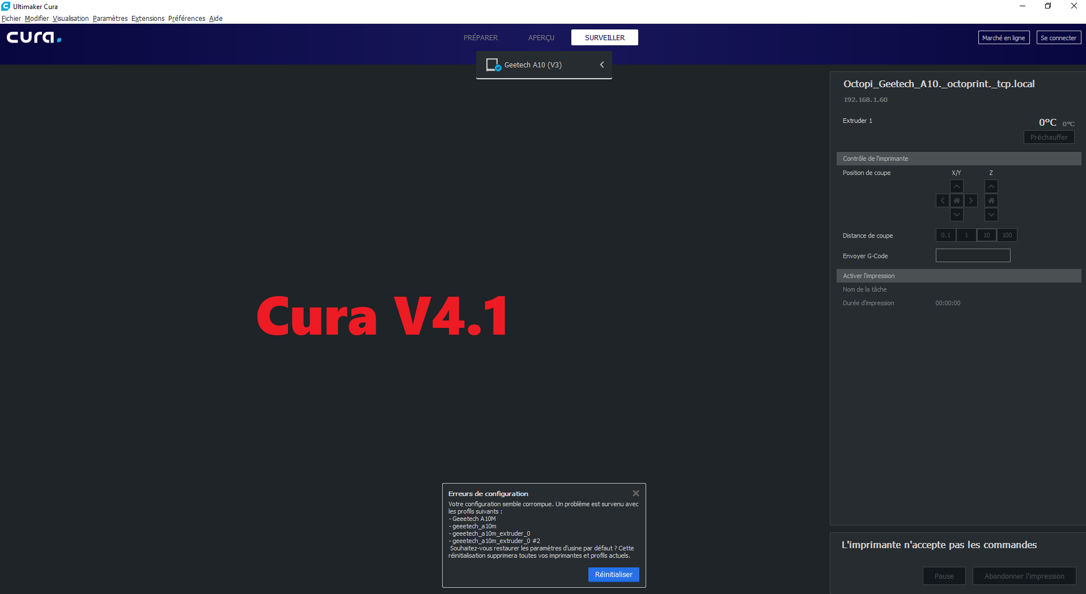Click the Durée d'impression label
Image resolution: width=1086 pixels, height=594 pixels.
[x=868, y=303]
